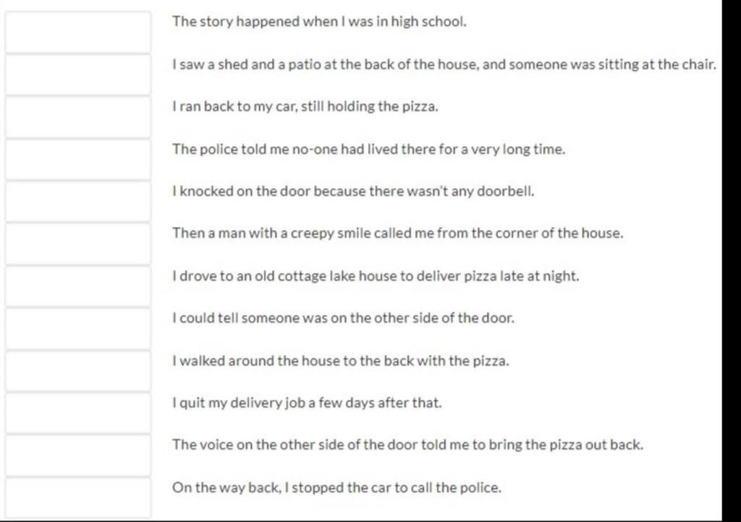741x522 pixels.
Task: Select the box beside "On the way back, I stopped the car"
Action: click(x=78, y=497)
